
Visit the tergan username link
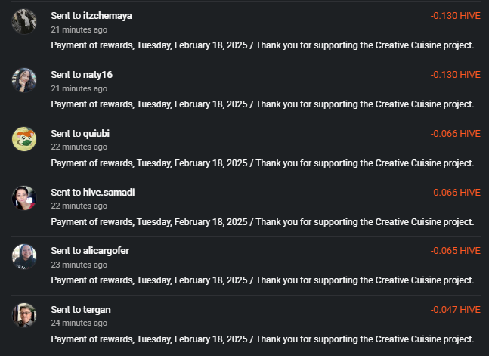(x=97, y=310)
